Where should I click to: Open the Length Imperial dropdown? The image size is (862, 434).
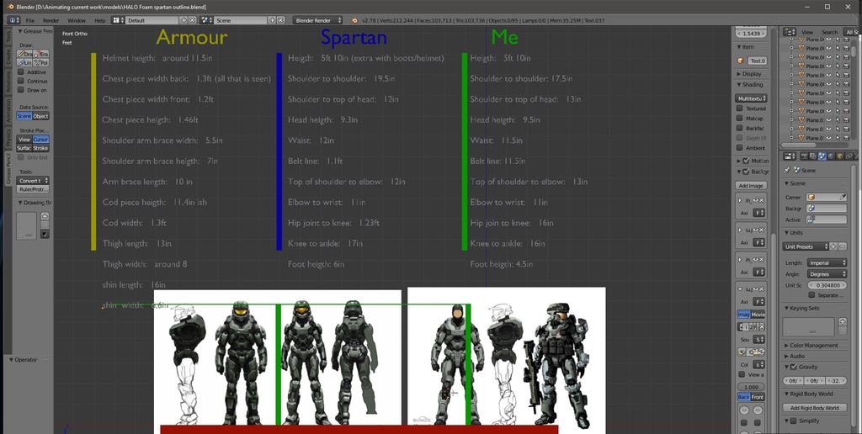827,262
